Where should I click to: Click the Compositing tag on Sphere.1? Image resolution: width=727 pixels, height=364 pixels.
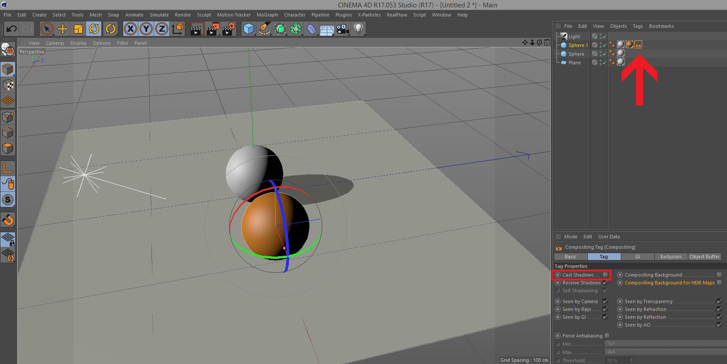pos(638,44)
